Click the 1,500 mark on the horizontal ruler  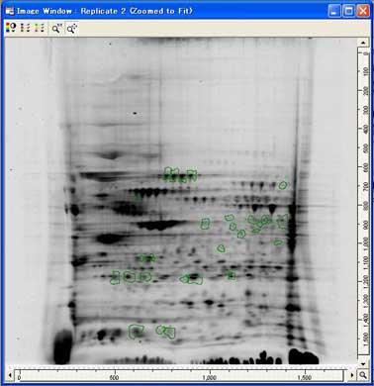[x=304, y=377]
